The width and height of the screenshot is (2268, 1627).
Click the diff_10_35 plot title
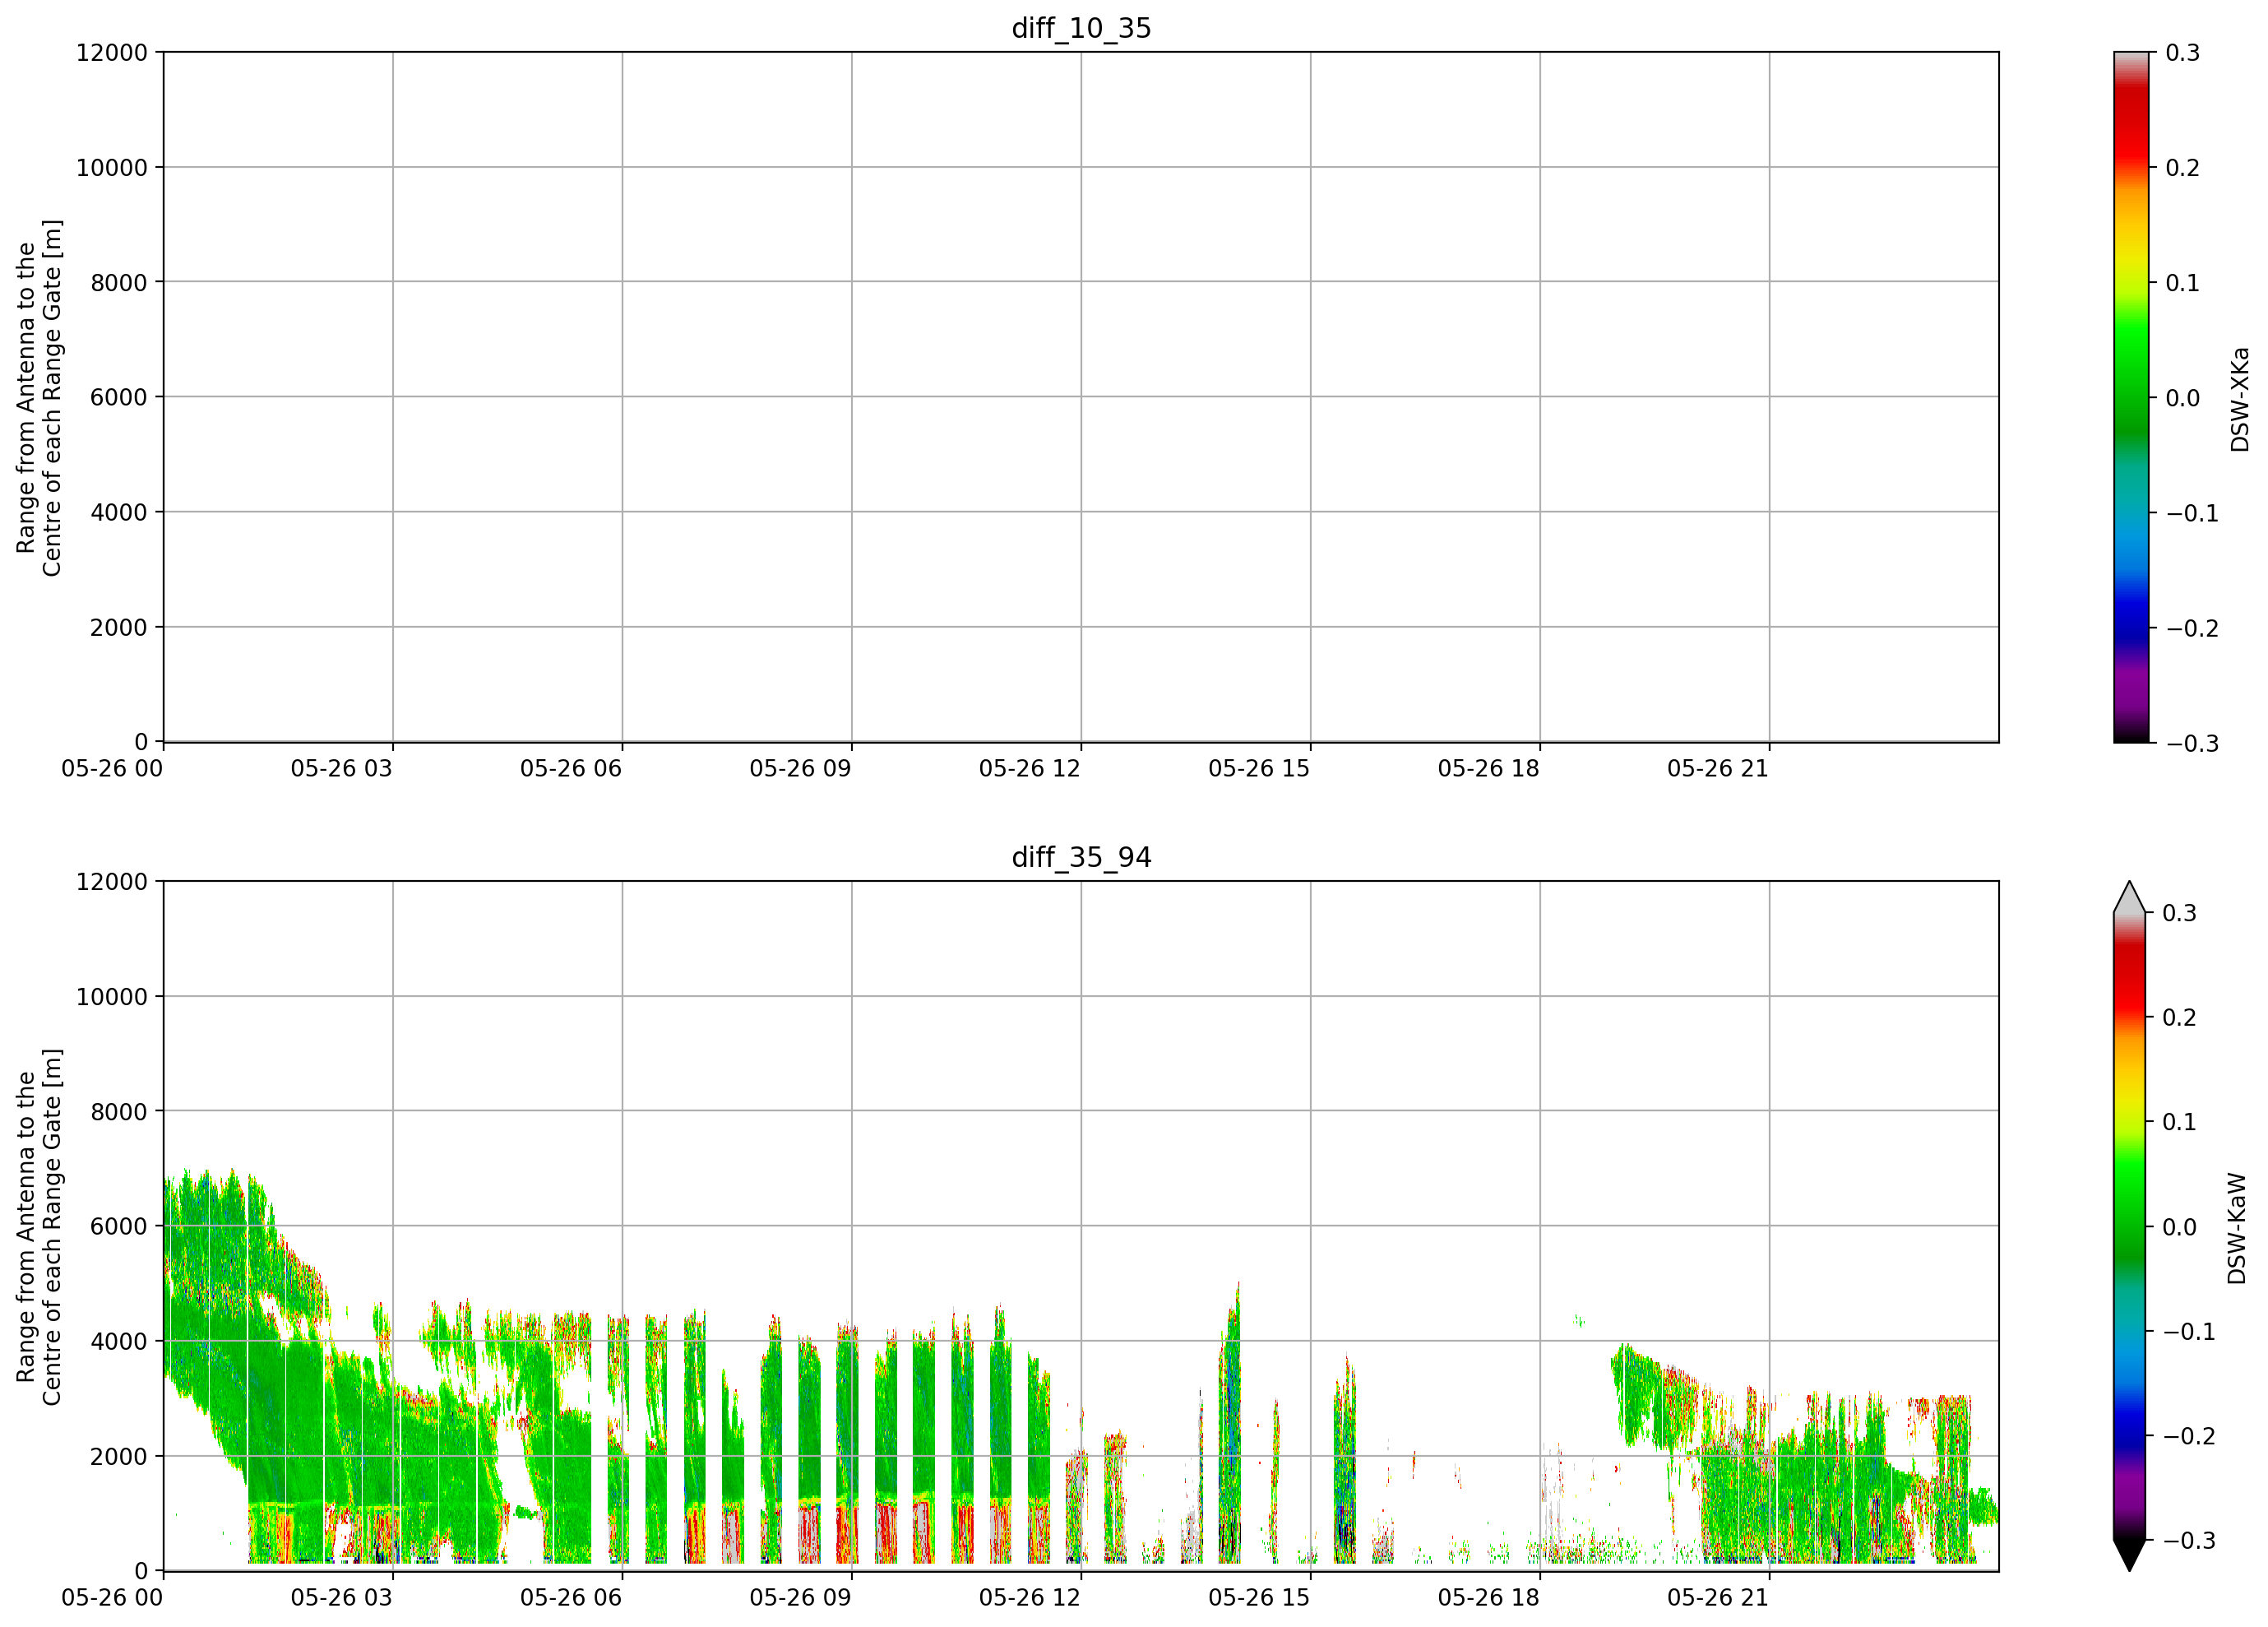(1081, 28)
